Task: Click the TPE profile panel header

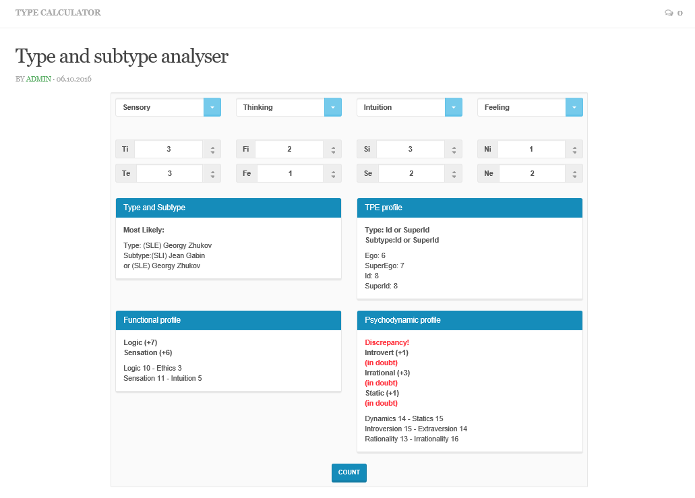Action: (x=469, y=208)
